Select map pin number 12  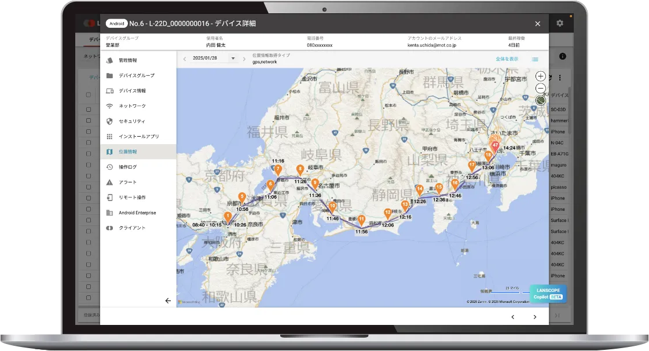click(x=388, y=214)
